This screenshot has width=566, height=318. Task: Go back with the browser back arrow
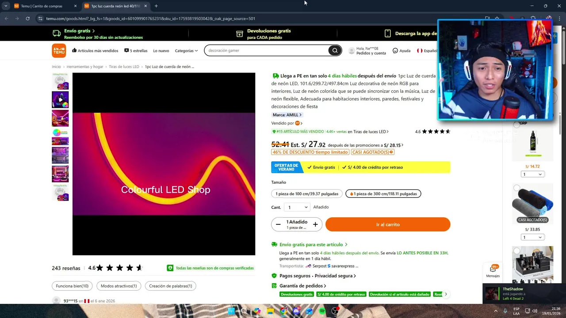point(6,19)
